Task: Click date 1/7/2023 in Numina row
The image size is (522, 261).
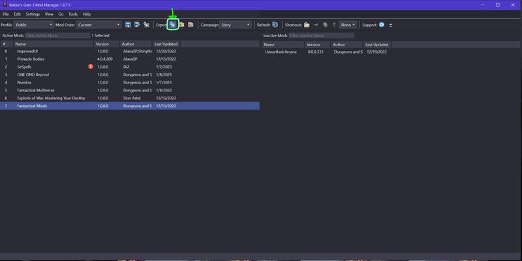Action: pyautogui.click(x=164, y=82)
